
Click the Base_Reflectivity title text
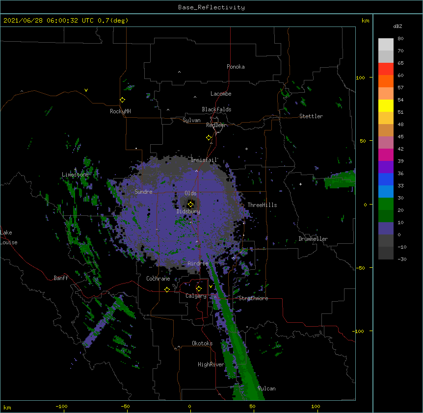pos(211,7)
